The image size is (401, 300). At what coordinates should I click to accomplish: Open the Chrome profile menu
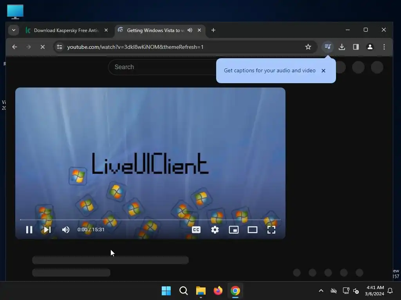point(370,47)
